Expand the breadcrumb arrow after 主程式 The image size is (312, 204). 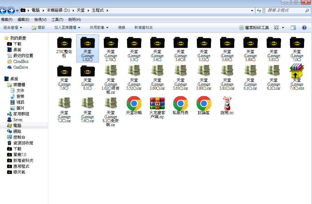[x=107, y=10]
